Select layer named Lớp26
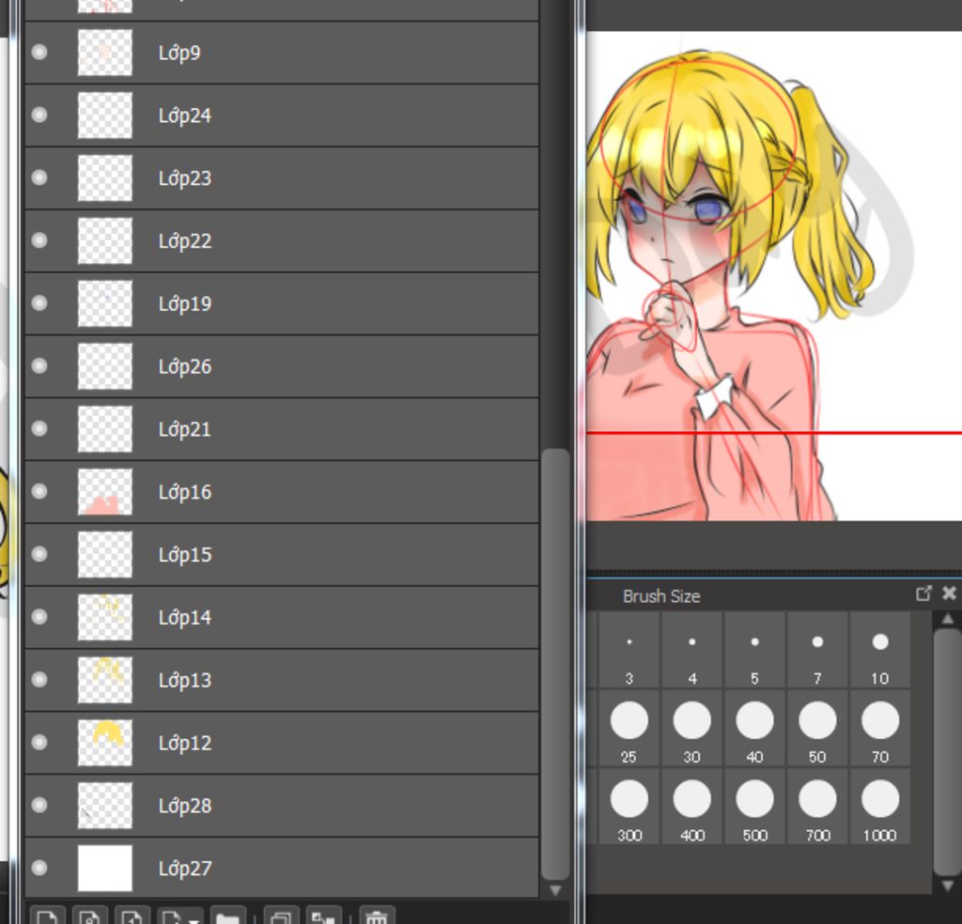Screen dimensions: 962x924 pos(282,366)
